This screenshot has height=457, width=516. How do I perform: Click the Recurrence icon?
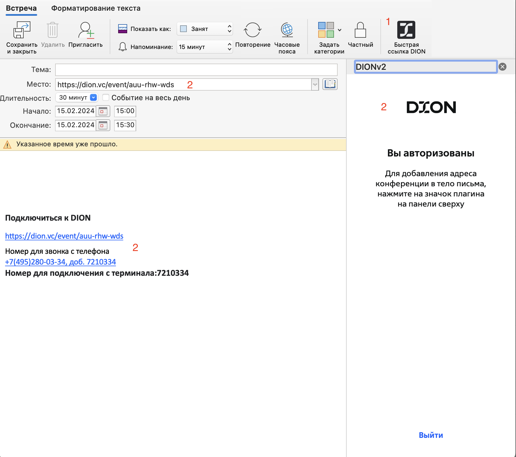click(252, 30)
